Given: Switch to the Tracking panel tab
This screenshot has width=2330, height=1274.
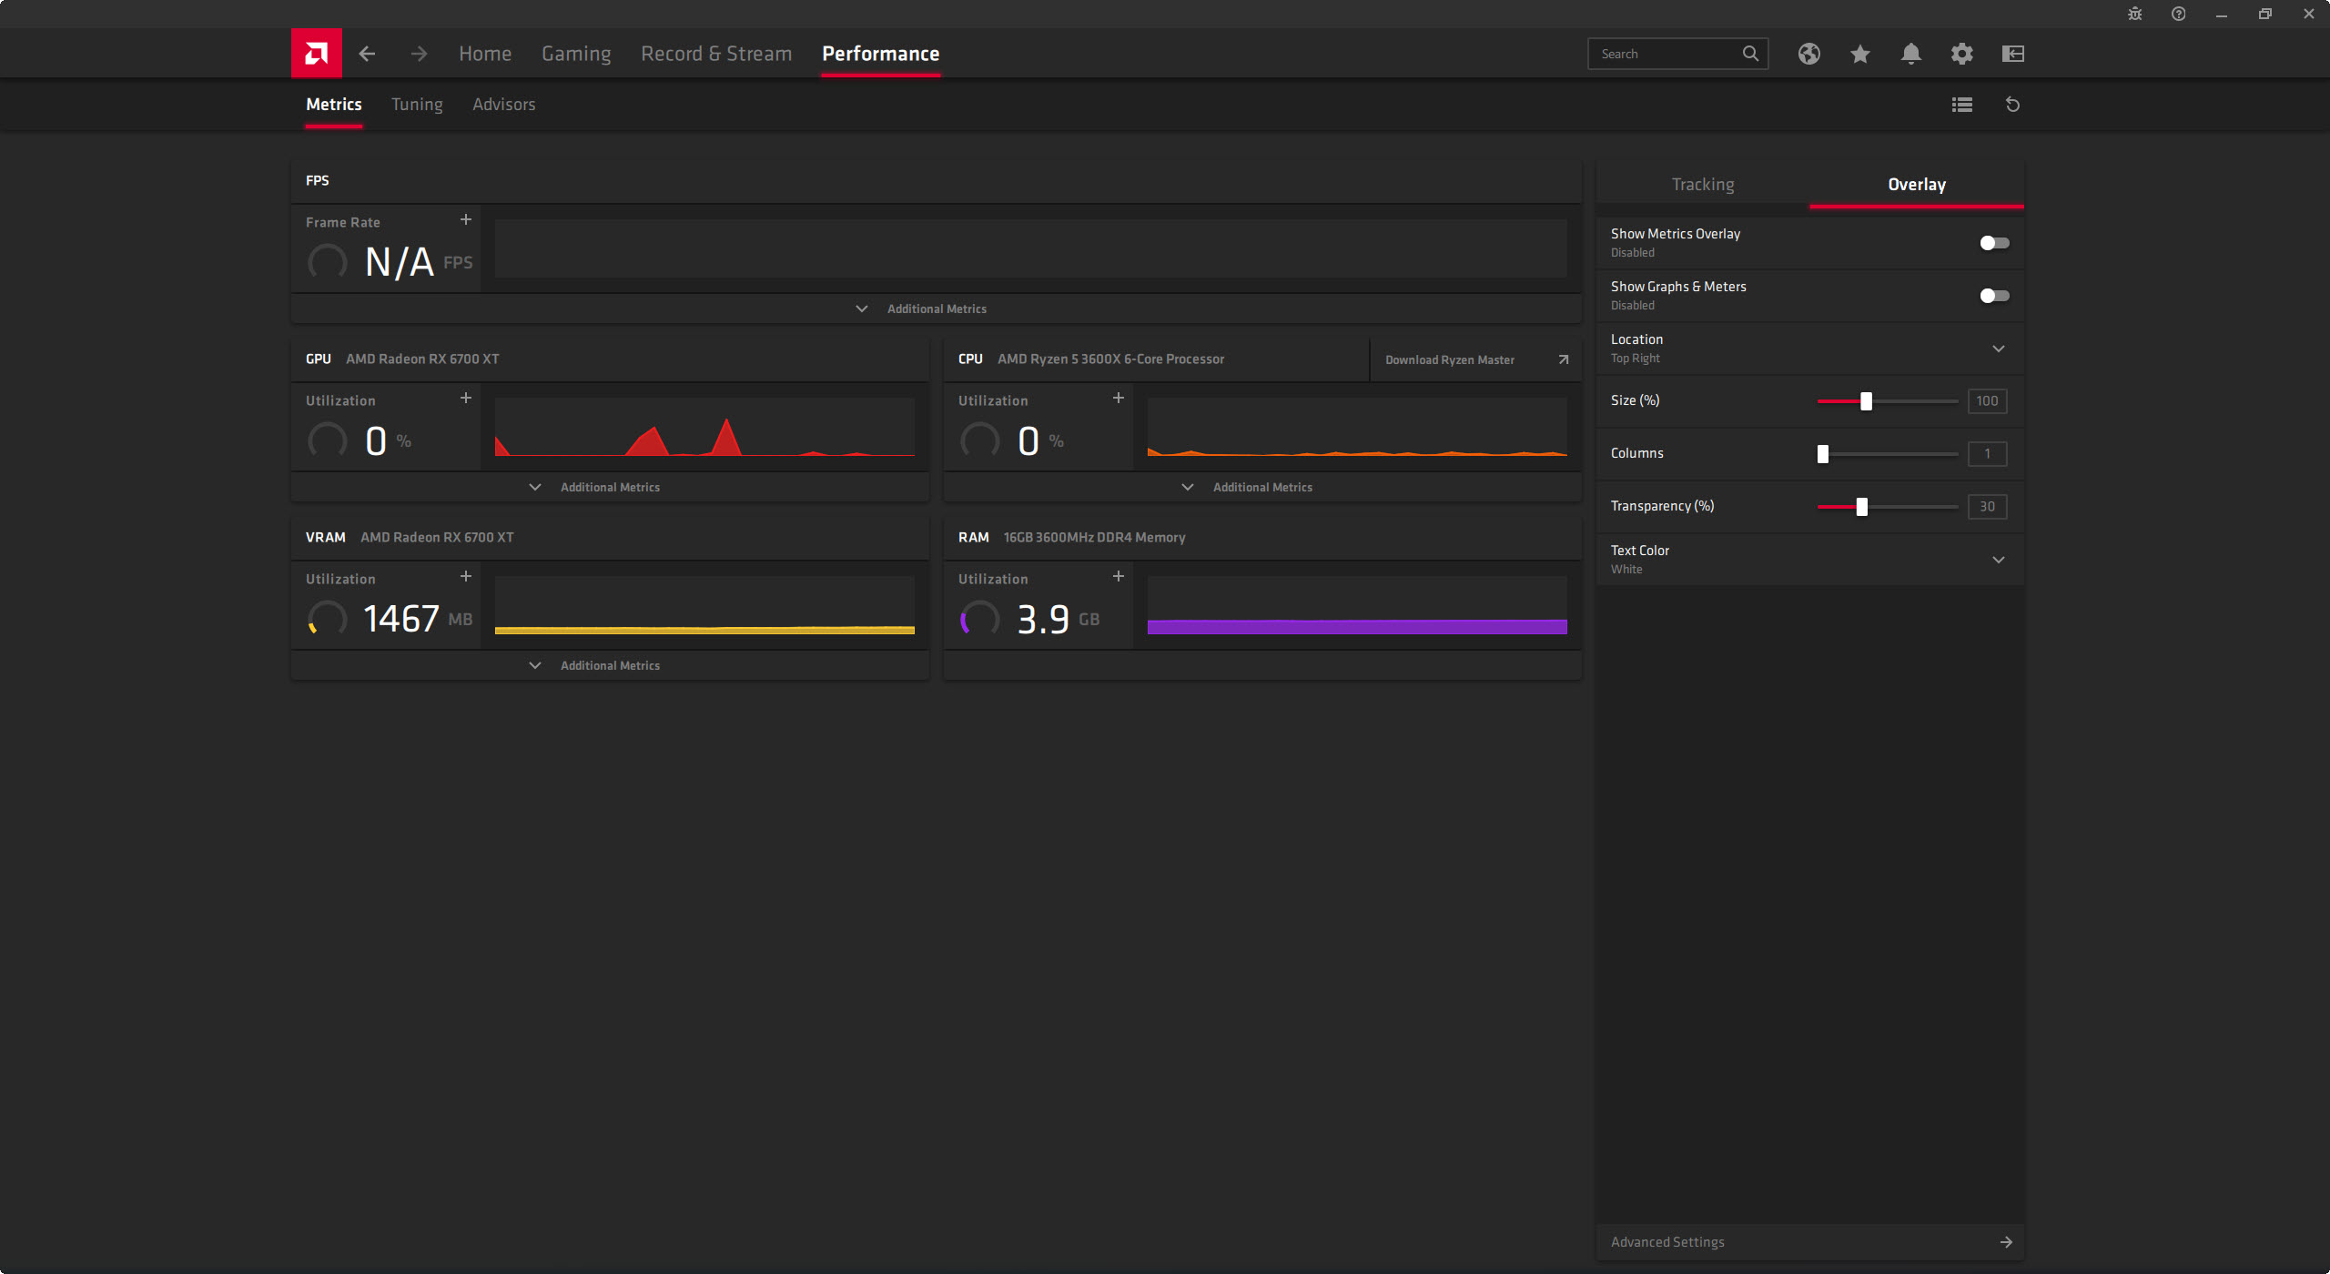Looking at the screenshot, I should point(1703,185).
